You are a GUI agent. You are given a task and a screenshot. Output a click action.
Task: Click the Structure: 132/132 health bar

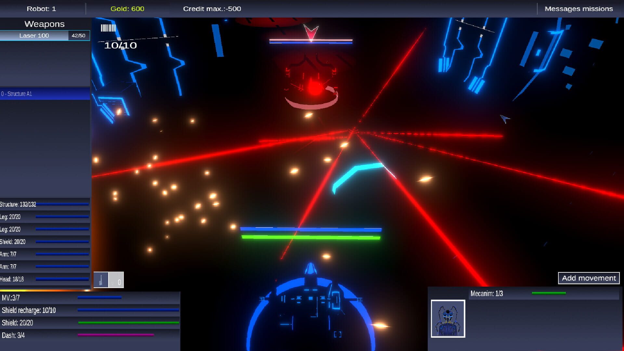tap(45, 204)
